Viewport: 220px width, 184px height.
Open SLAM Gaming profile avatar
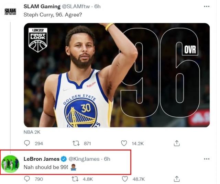[x=10, y=11]
